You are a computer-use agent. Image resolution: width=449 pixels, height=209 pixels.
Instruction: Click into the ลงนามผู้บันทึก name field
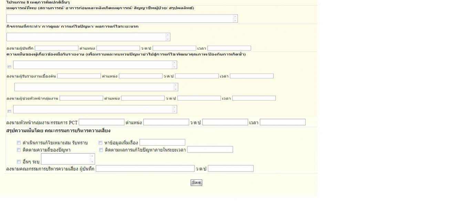point(56,48)
